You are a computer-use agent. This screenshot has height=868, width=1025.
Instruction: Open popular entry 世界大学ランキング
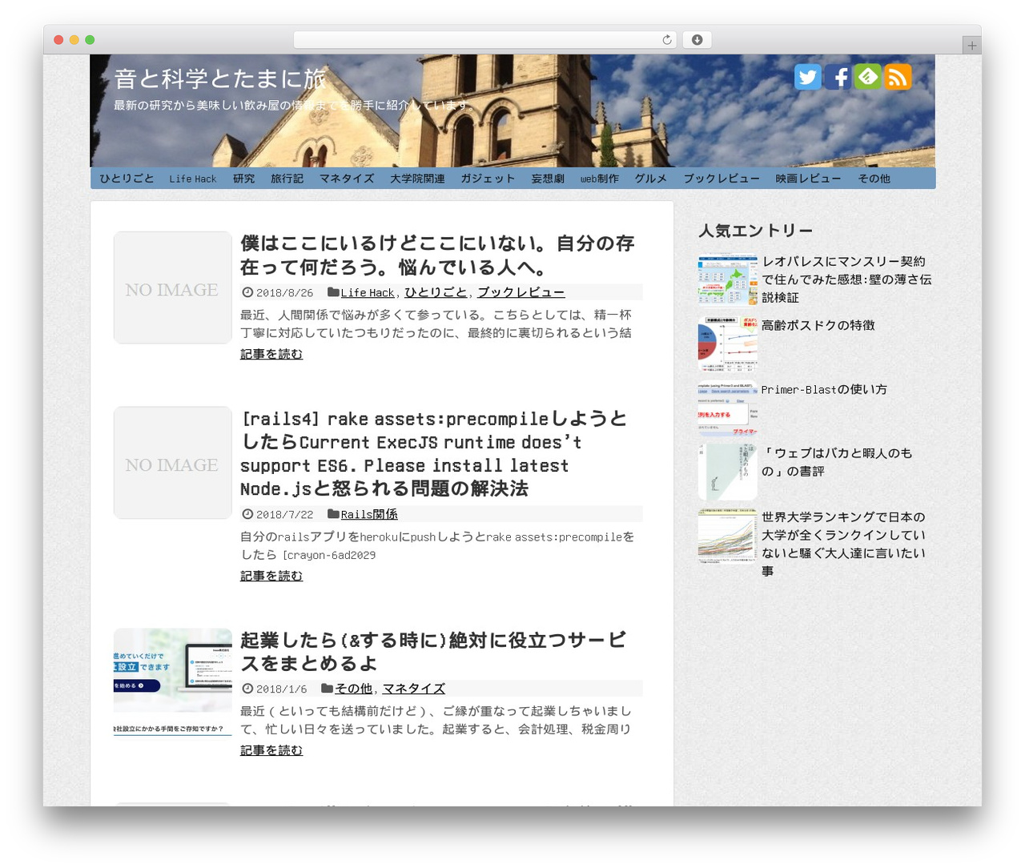[844, 544]
